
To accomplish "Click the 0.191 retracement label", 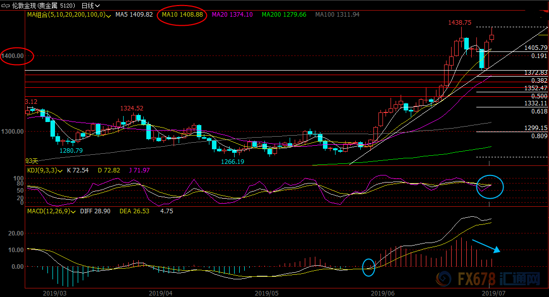I will [x=539, y=56].
